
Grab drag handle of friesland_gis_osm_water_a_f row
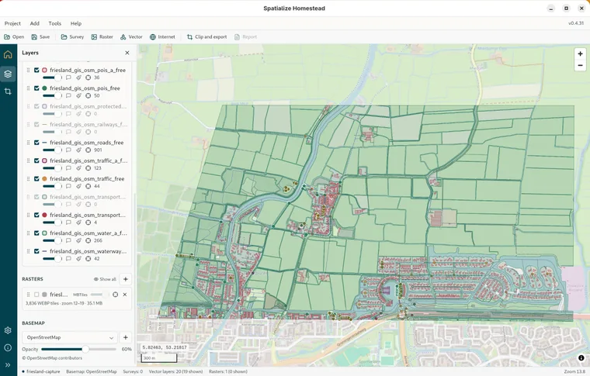(x=28, y=233)
